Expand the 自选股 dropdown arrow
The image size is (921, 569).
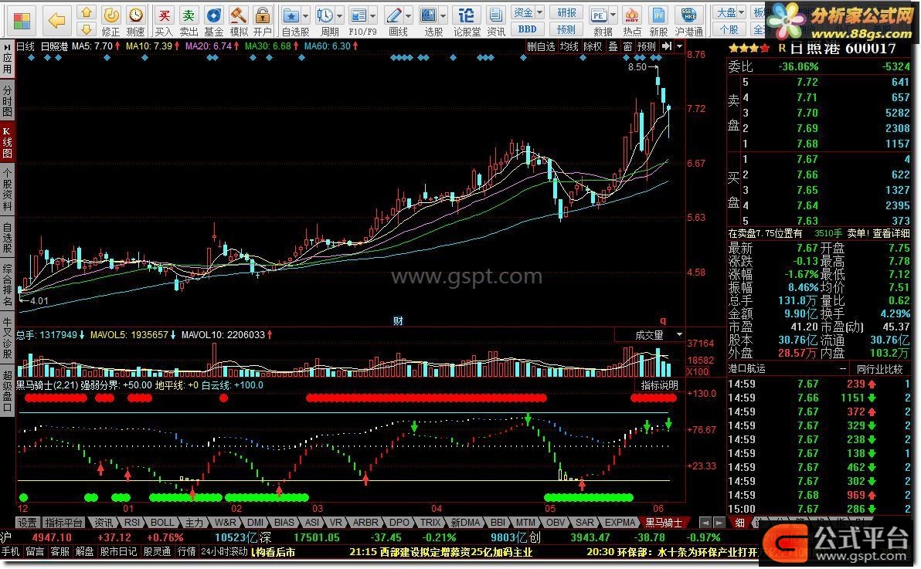305,16
